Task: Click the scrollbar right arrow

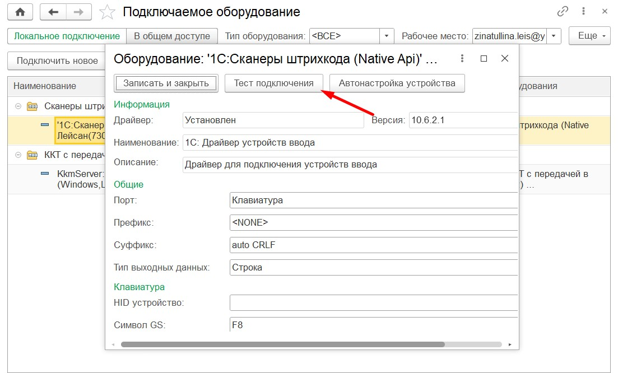Action: click(510, 344)
